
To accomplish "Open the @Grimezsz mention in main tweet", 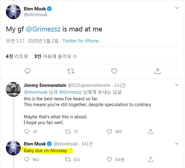I will pos(44,29).
